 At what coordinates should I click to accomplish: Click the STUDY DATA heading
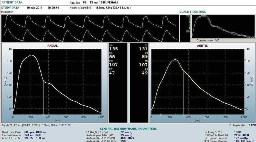pyautogui.click(x=10, y=8)
